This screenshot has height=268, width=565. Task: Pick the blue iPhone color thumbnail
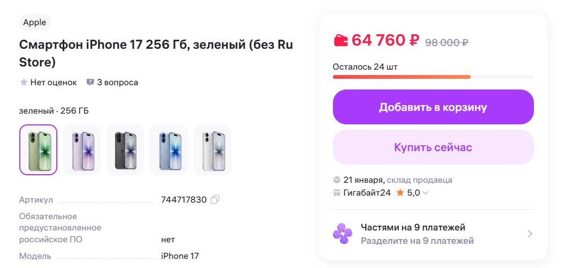pyautogui.click(x=168, y=150)
